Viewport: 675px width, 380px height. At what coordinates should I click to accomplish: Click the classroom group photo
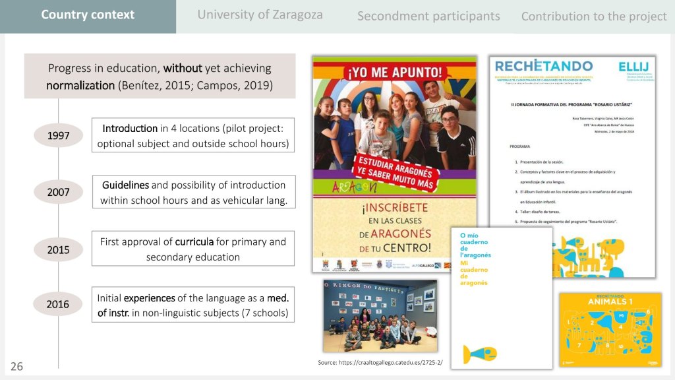click(380, 315)
